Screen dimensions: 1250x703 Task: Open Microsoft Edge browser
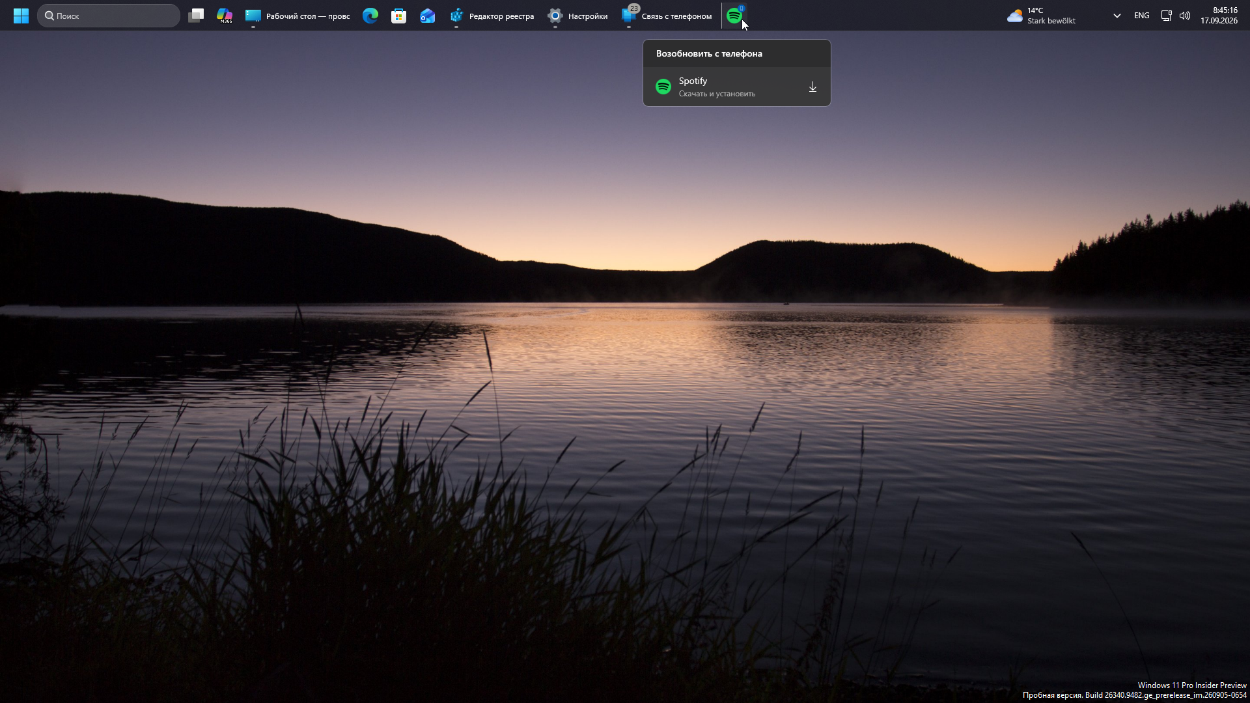tap(370, 16)
